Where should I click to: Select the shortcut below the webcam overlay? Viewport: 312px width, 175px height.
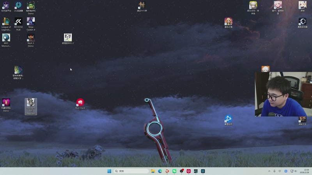pos(303,121)
